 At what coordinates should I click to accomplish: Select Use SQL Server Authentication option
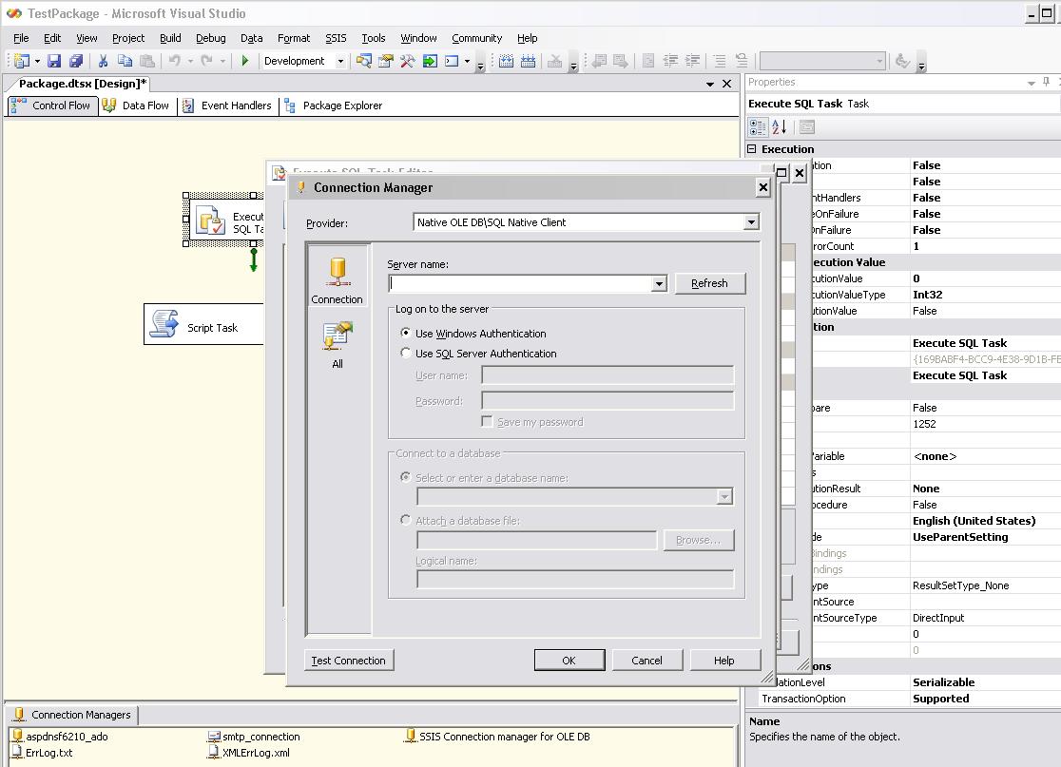click(407, 354)
